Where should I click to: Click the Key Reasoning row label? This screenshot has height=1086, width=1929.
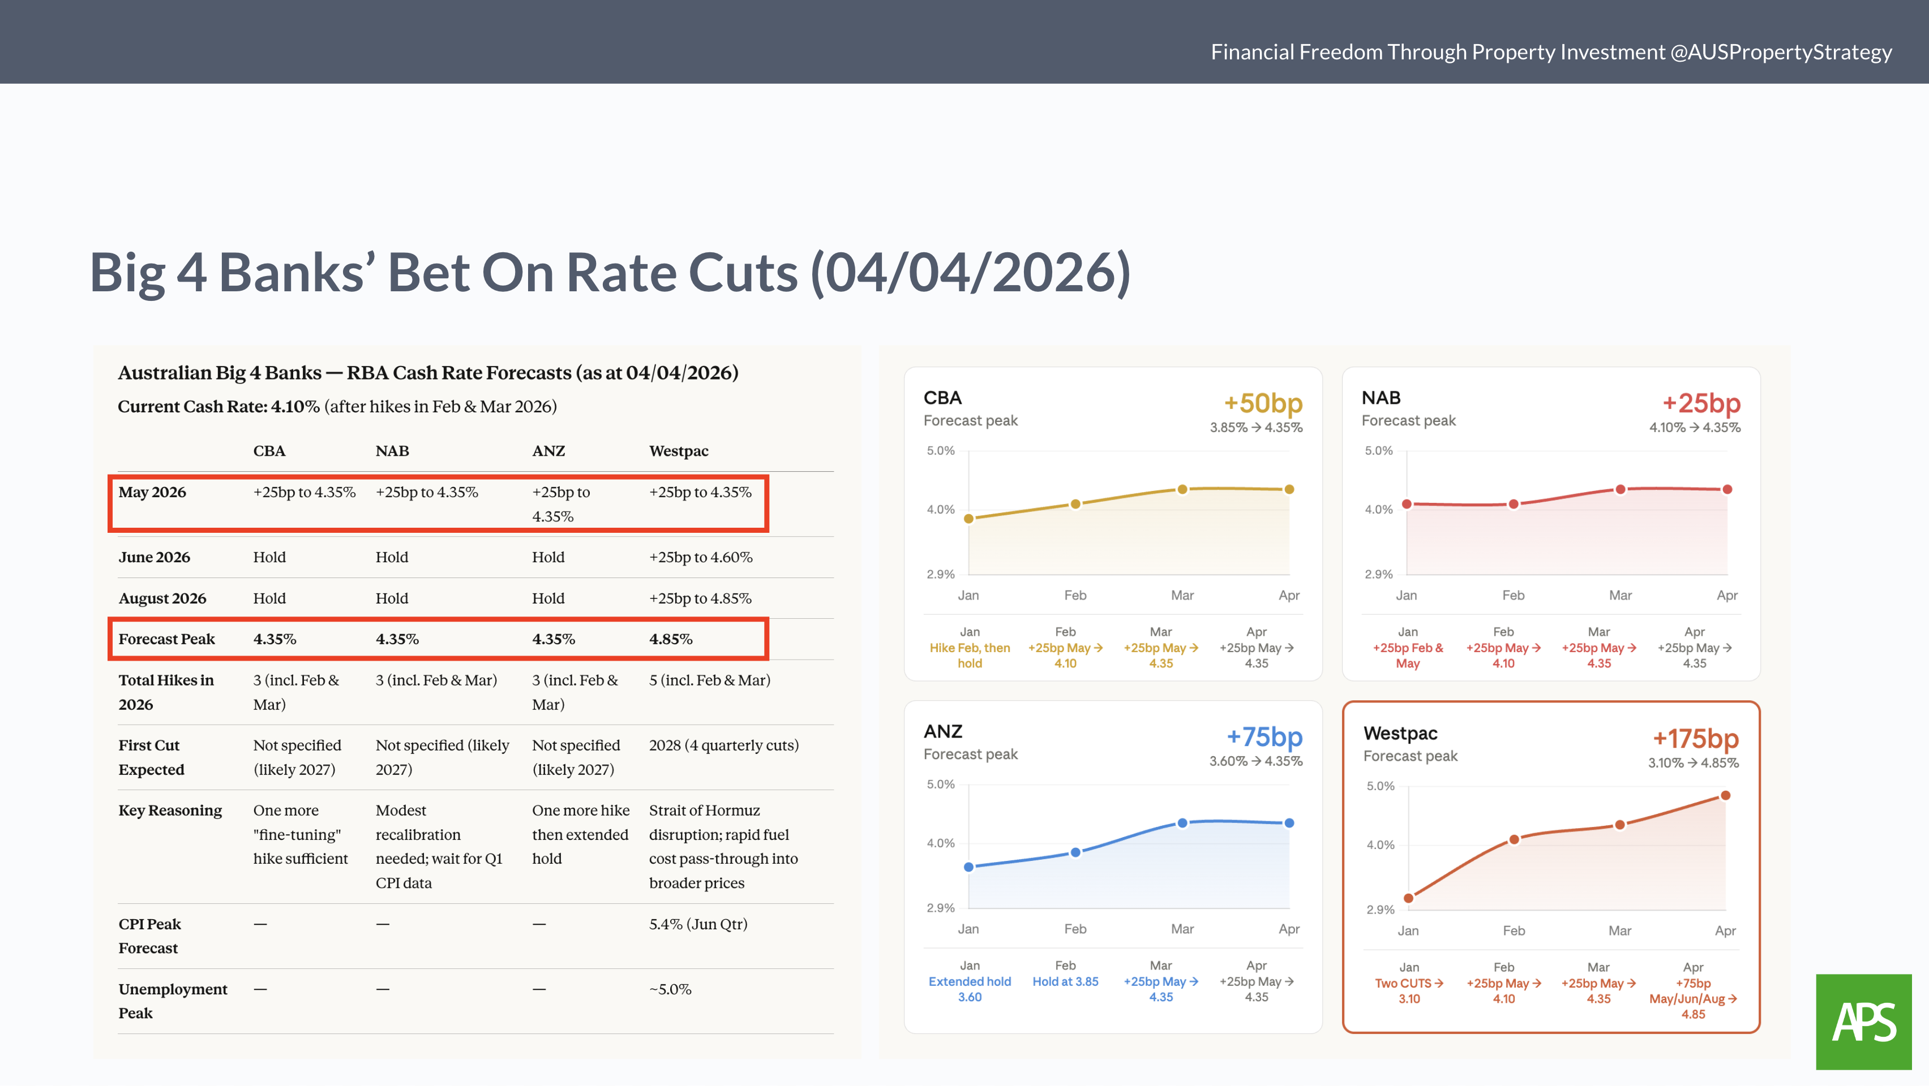click(170, 811)
